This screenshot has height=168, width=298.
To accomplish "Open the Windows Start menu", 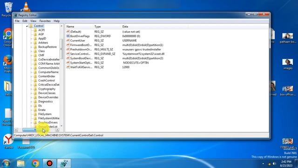I will 6,163.
